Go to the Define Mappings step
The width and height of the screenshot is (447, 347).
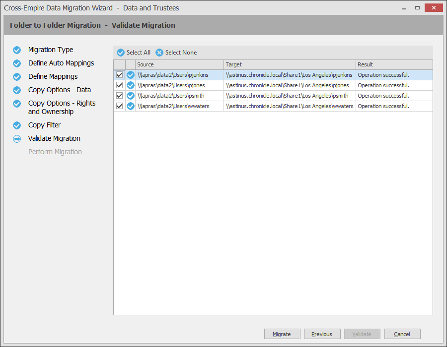point(53,77)
